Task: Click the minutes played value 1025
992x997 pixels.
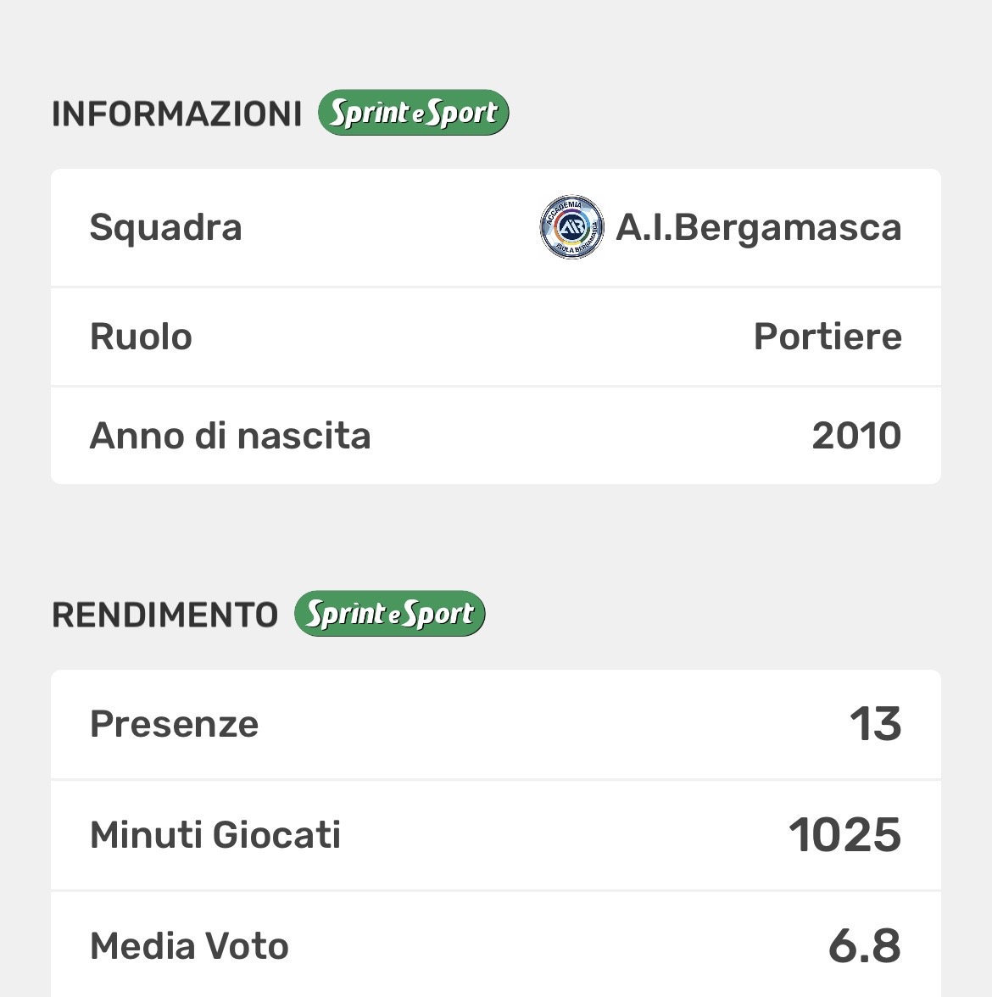Action: pos(844,835)
